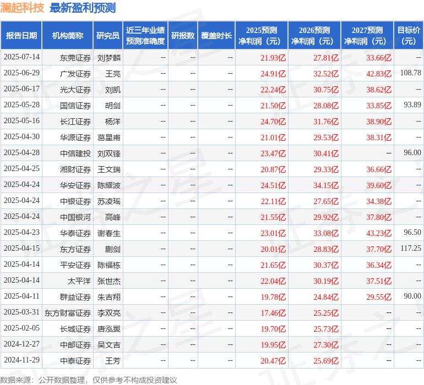The height and width of the screenshot is (385, 424).
Task: Select the 2025预测净利润 column header
Action: click(262, 36)
